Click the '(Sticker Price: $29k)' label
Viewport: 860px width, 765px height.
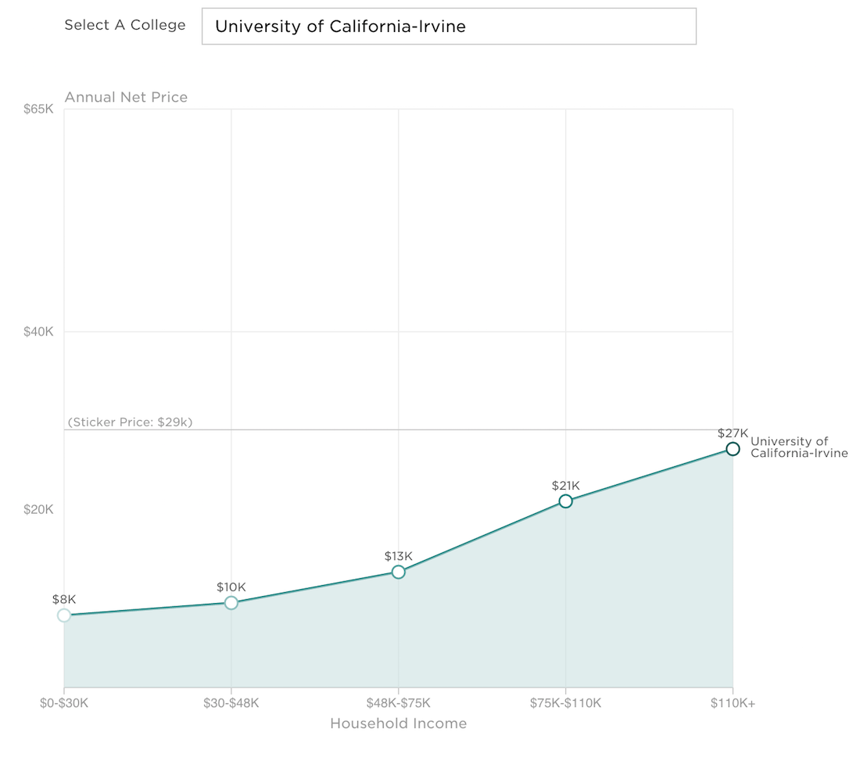(130, 422)
